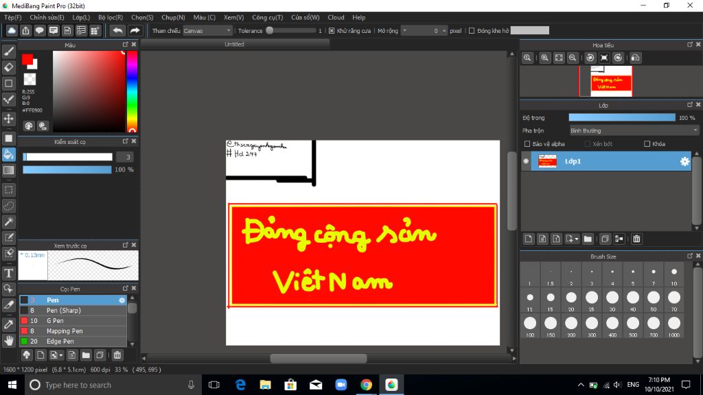Click the navigator rotate left icon
703x395 pixels.
590,58
